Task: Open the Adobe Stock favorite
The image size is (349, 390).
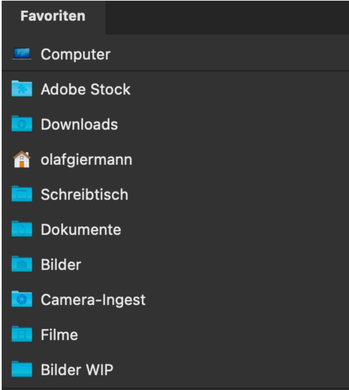Action: pyautogui.click(x=86, y=89)
